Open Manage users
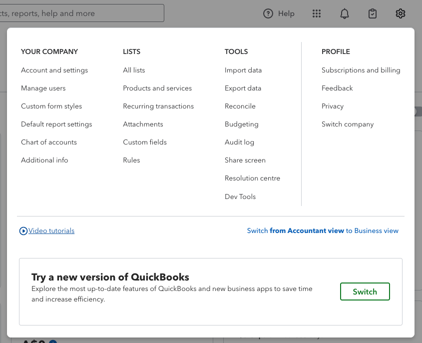The height and width of the screenshot is (343, 422). click(x=43, y=88)
